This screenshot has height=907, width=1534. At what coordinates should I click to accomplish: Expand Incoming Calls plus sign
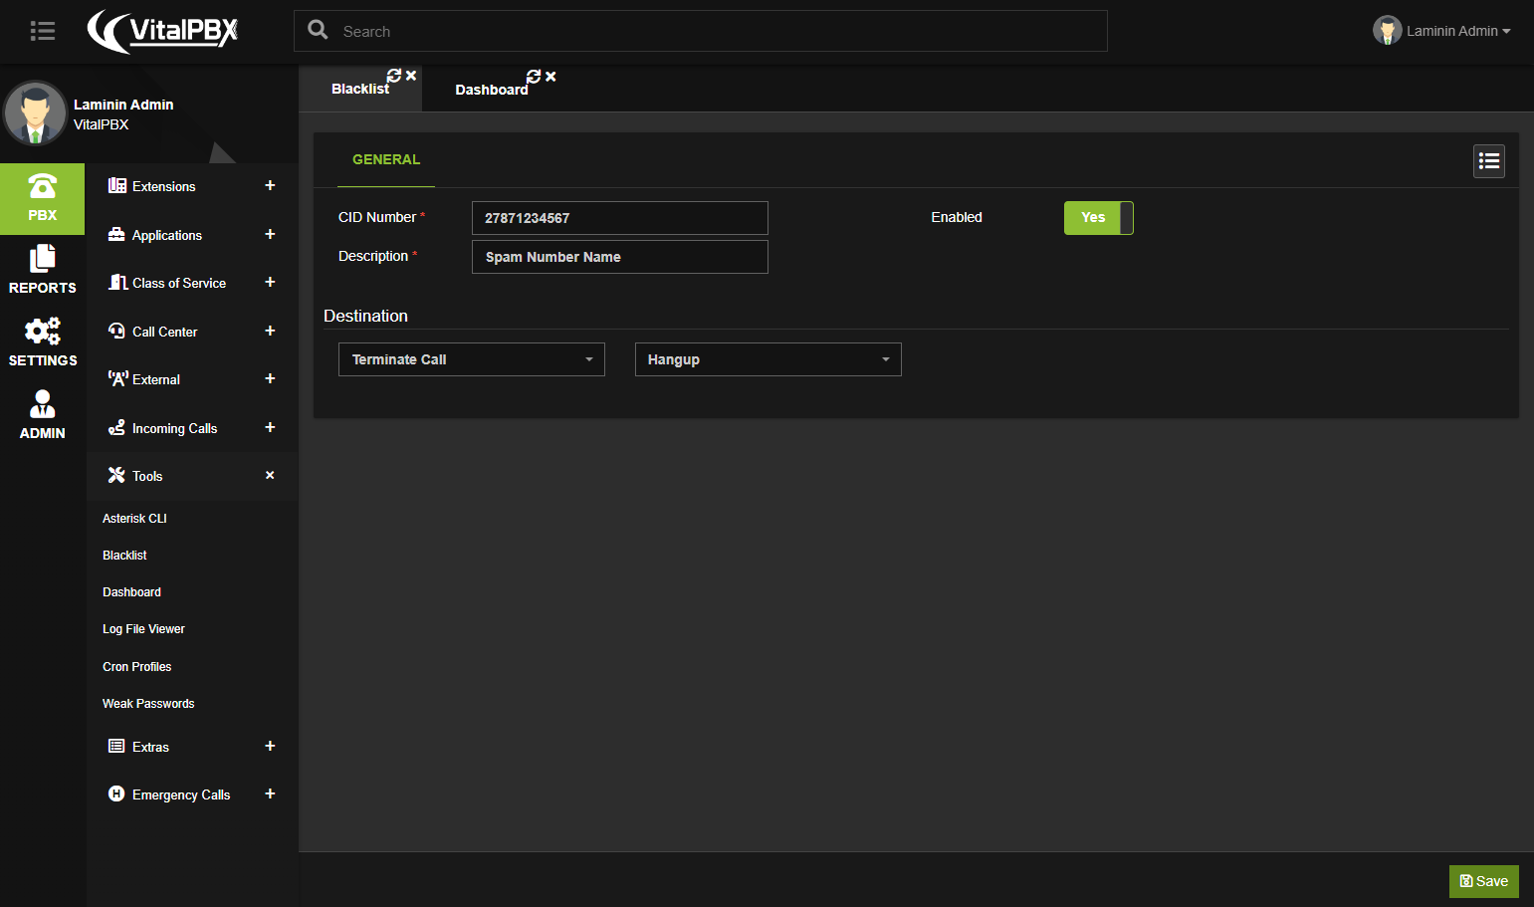pyautogui.click(x=270, y=427)
